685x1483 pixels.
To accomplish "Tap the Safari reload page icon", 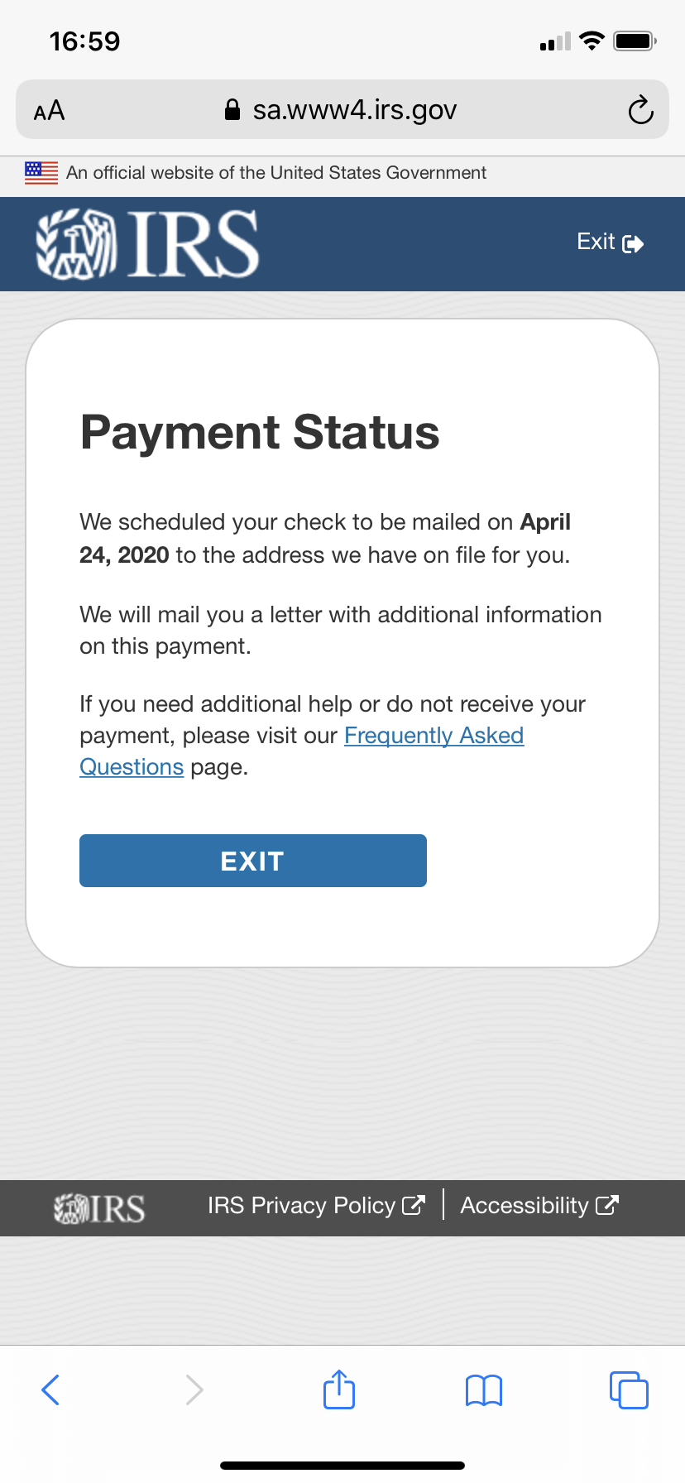I will click(x=640, y=110).
